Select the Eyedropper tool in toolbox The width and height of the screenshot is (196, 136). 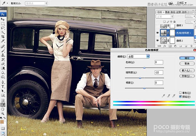pyautogui.click(x=3, y=105)
